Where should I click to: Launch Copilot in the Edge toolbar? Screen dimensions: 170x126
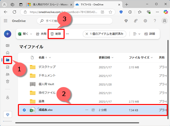coord(166,12)
